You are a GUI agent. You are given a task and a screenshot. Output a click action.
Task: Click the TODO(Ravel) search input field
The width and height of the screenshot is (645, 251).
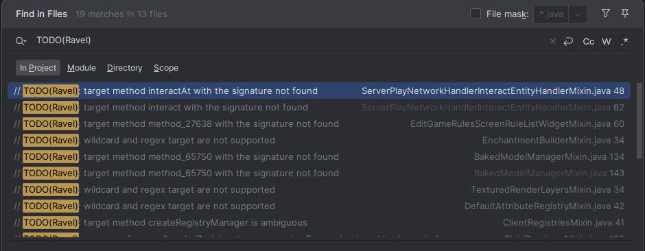pyautogui.click(x=288, y=40)
